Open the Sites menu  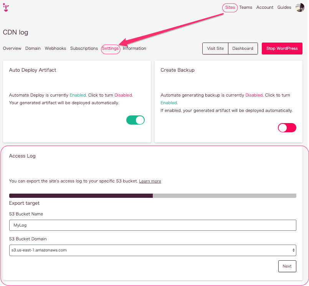230,8
